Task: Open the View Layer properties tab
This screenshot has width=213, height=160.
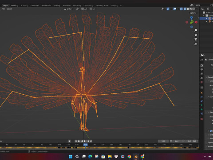Action: [x=201, y=74]
